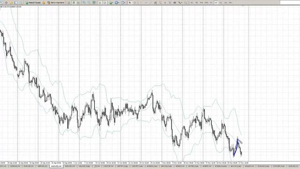
Task: Switch timeframe to M1
Action: tap(192, 3)
